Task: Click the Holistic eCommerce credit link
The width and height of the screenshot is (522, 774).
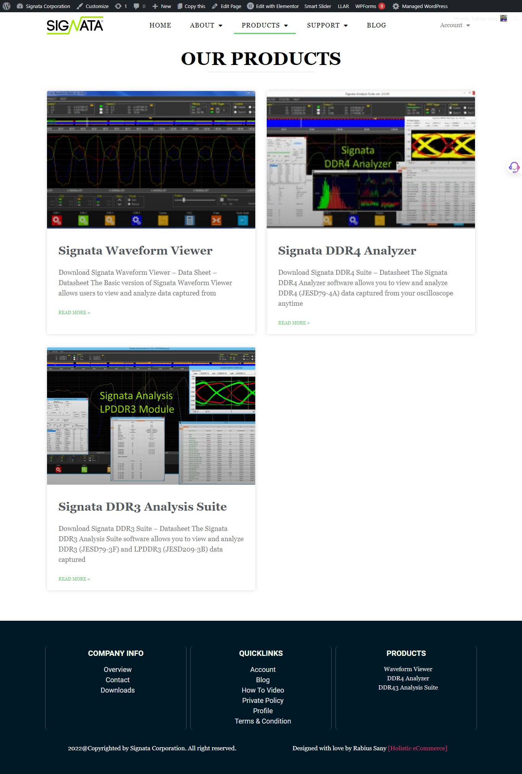Action: [x=418, y=748]
